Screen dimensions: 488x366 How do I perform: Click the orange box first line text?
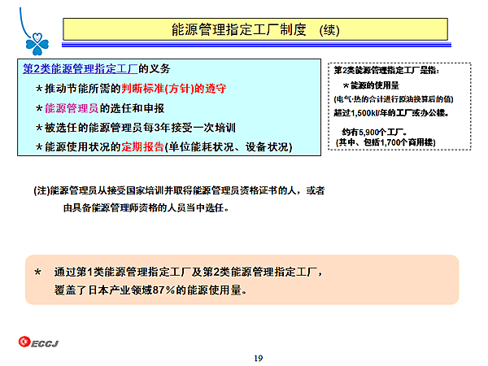click(189, 272)
